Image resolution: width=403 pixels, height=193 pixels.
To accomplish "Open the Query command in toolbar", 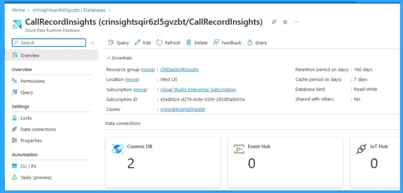I will pyautogui.click(x=119, y=43).
